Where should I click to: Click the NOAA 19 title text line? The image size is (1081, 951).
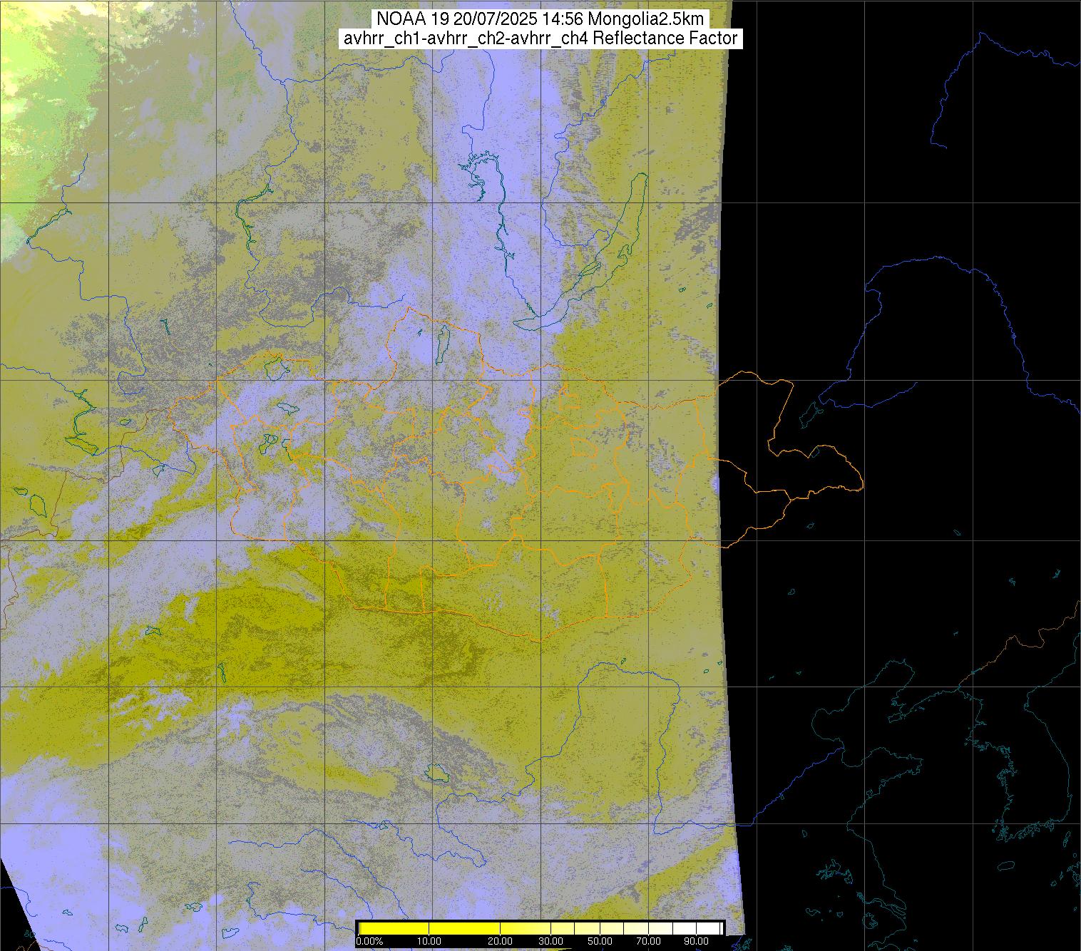coord(540,19)
